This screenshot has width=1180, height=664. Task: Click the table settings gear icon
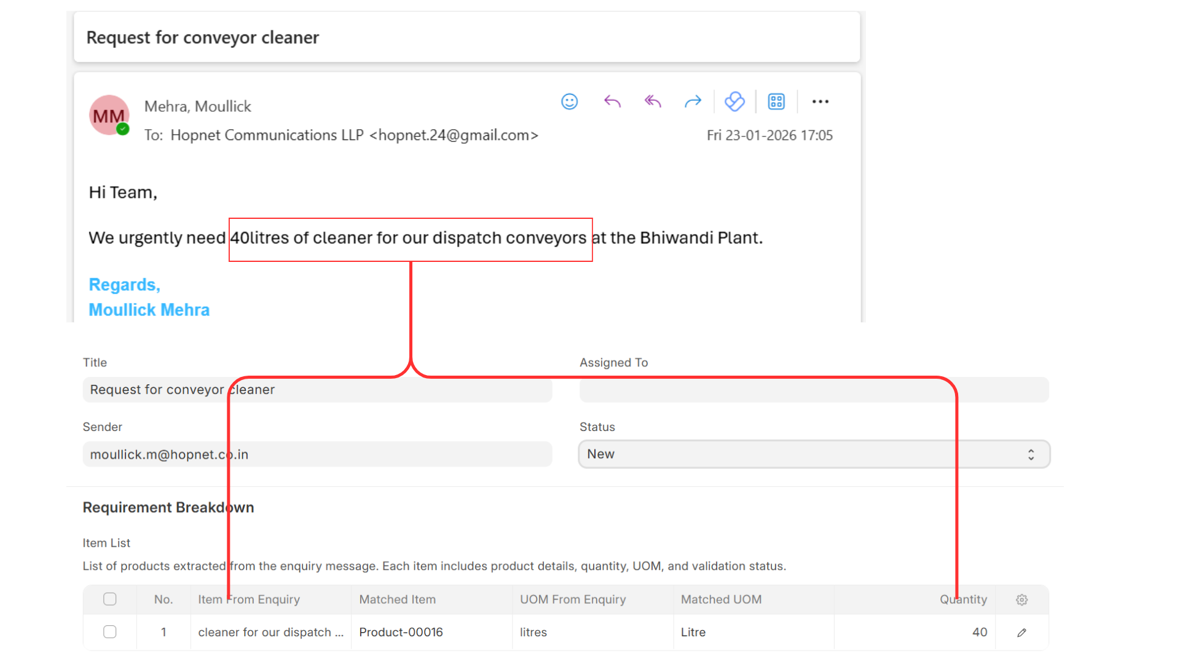[x=1021, y=599]
